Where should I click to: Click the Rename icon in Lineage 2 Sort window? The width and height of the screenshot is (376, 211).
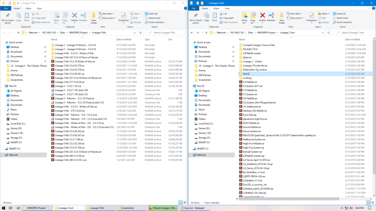271,17
